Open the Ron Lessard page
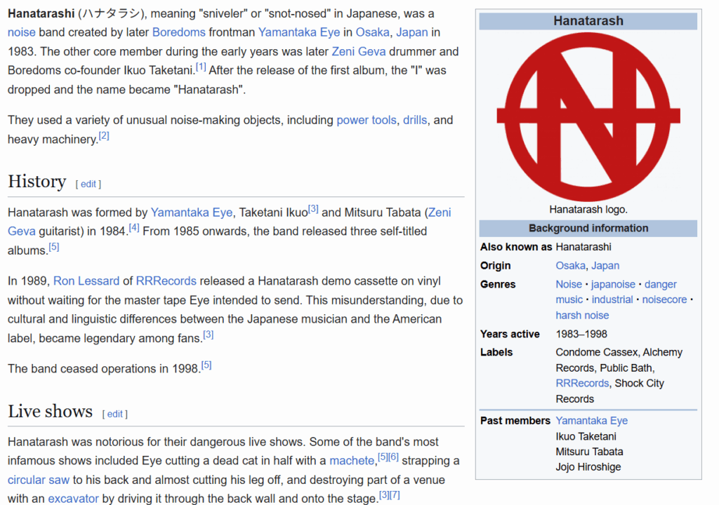 coord(86,281)
